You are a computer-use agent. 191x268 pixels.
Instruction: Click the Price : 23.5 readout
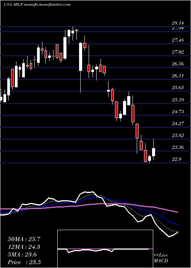24,262
